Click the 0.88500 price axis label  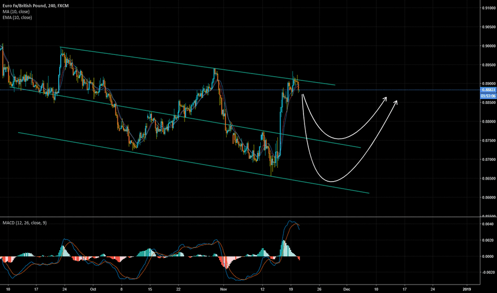click(489, 103)
